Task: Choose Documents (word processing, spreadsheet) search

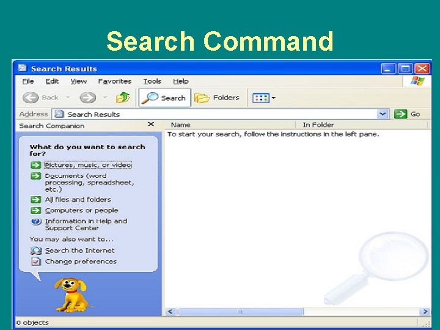Action: point(89,182)
